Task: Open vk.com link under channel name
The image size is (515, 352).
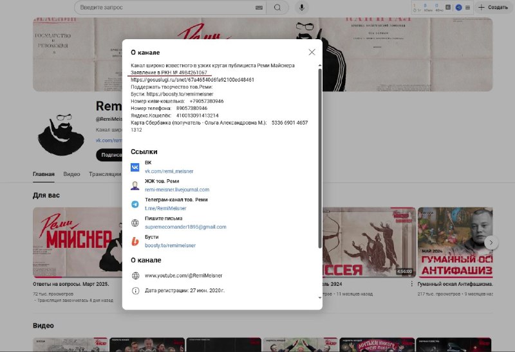Action: [109, 140]
